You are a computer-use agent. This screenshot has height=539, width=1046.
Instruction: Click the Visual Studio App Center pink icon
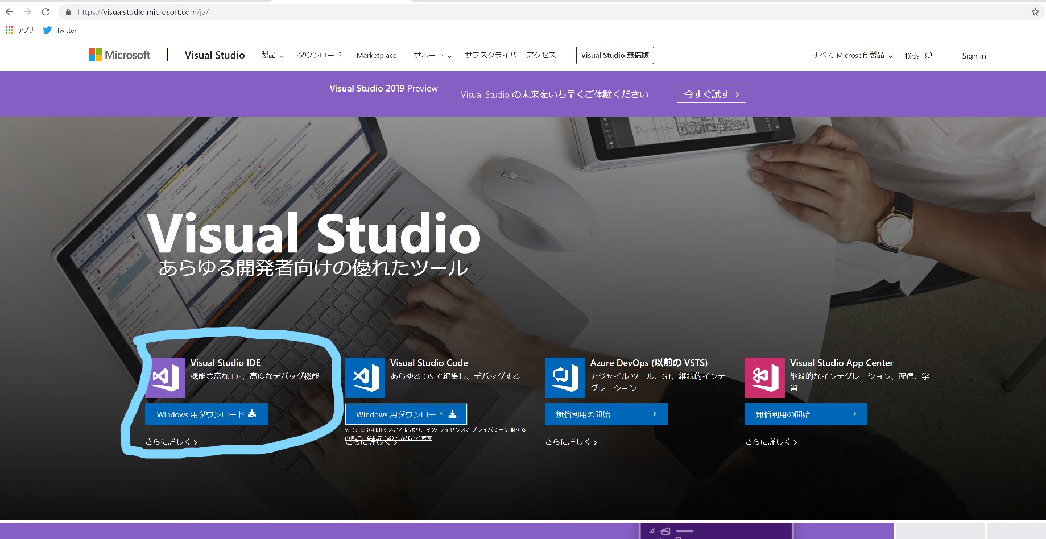click(x=764, y=378)
